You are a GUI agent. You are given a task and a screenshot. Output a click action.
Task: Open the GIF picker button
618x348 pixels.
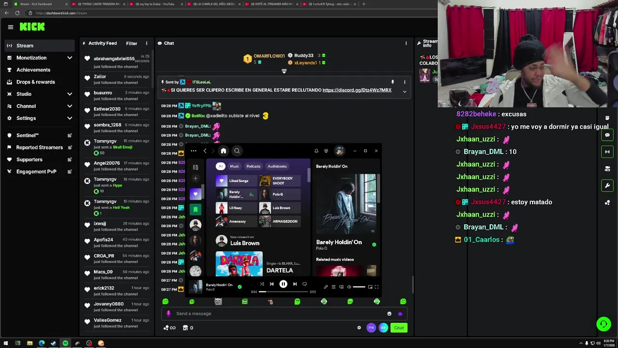click(x=383, y=328)
